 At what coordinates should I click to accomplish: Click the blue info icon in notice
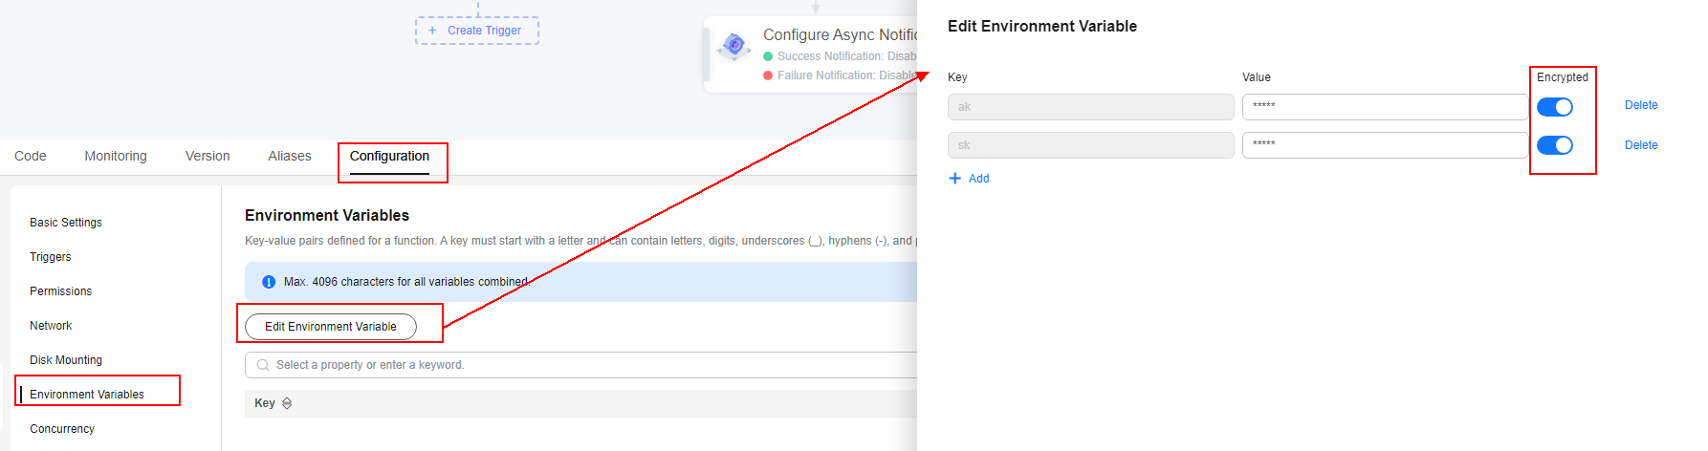point(269,282)
